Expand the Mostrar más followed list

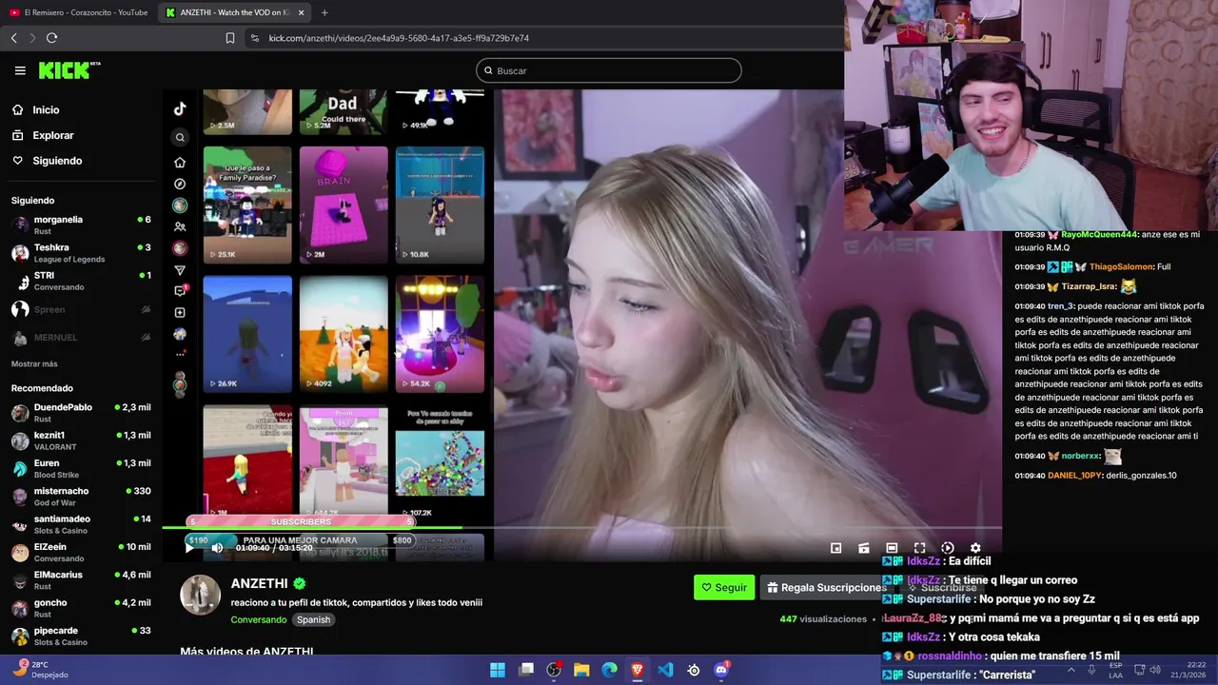tap(34, 364)
